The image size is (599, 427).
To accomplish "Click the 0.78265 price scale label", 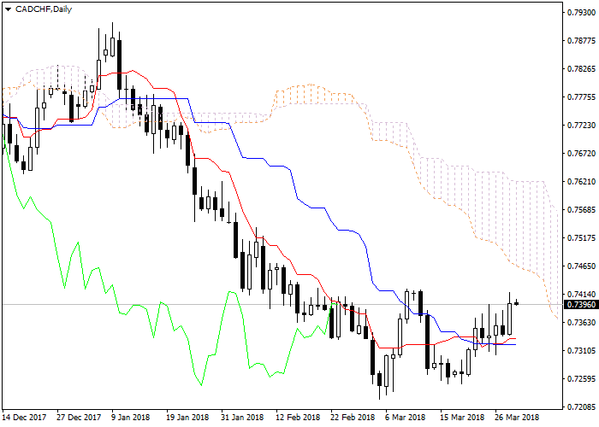I will [x=581, y=69].
